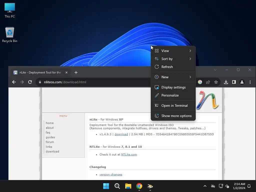The width and height of the screenshot is (256, 192).
Task: Open a new Chrome tab with plus
Action: [76, 72]
